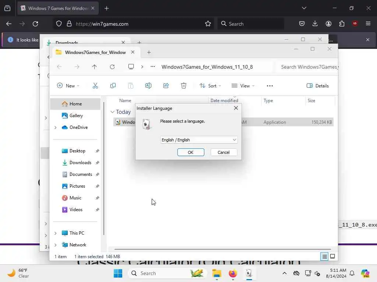Toggle the Details pane button
This screenshot has width=377, height=282.
[x=318, y=86]
